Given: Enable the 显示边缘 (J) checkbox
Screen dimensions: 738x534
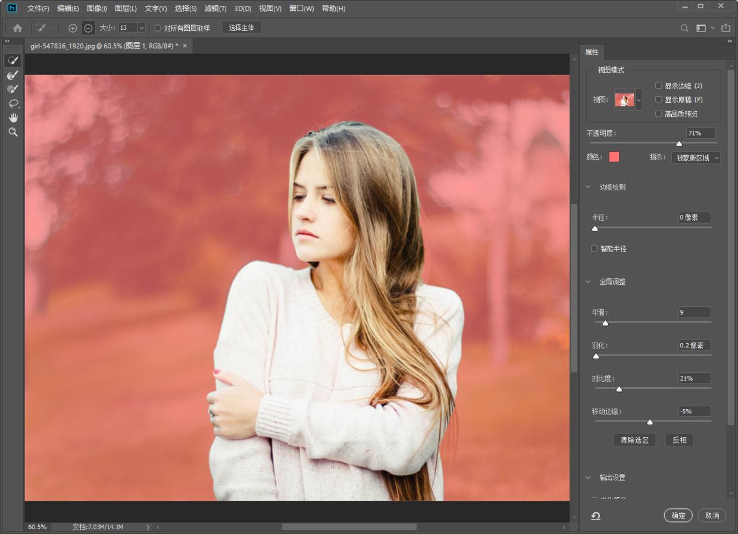Looking at the screenshot, I should tap(658, 86).
